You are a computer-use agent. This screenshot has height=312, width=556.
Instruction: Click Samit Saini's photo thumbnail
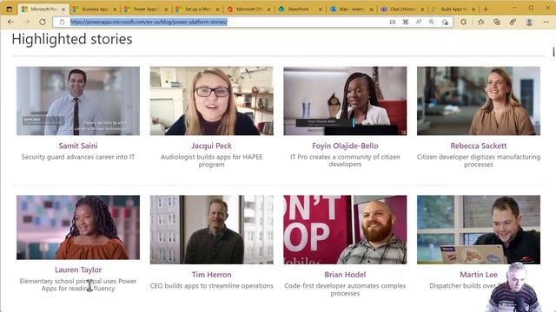pos(78,101)
